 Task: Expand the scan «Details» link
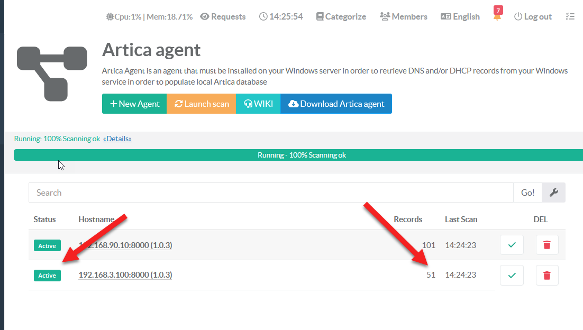[x=117, y=139]
